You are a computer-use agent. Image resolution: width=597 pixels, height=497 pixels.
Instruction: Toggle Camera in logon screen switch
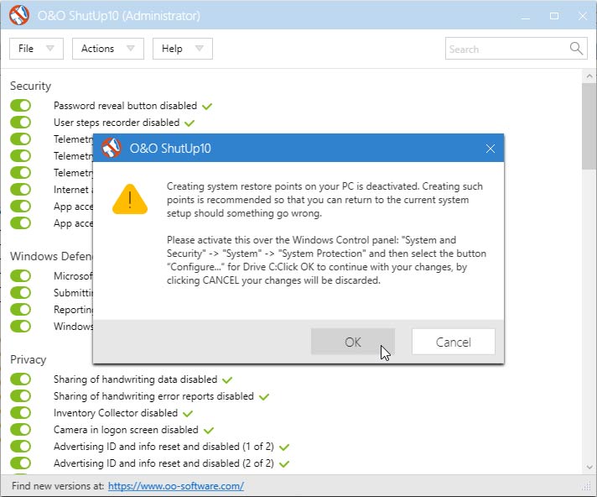21,430
